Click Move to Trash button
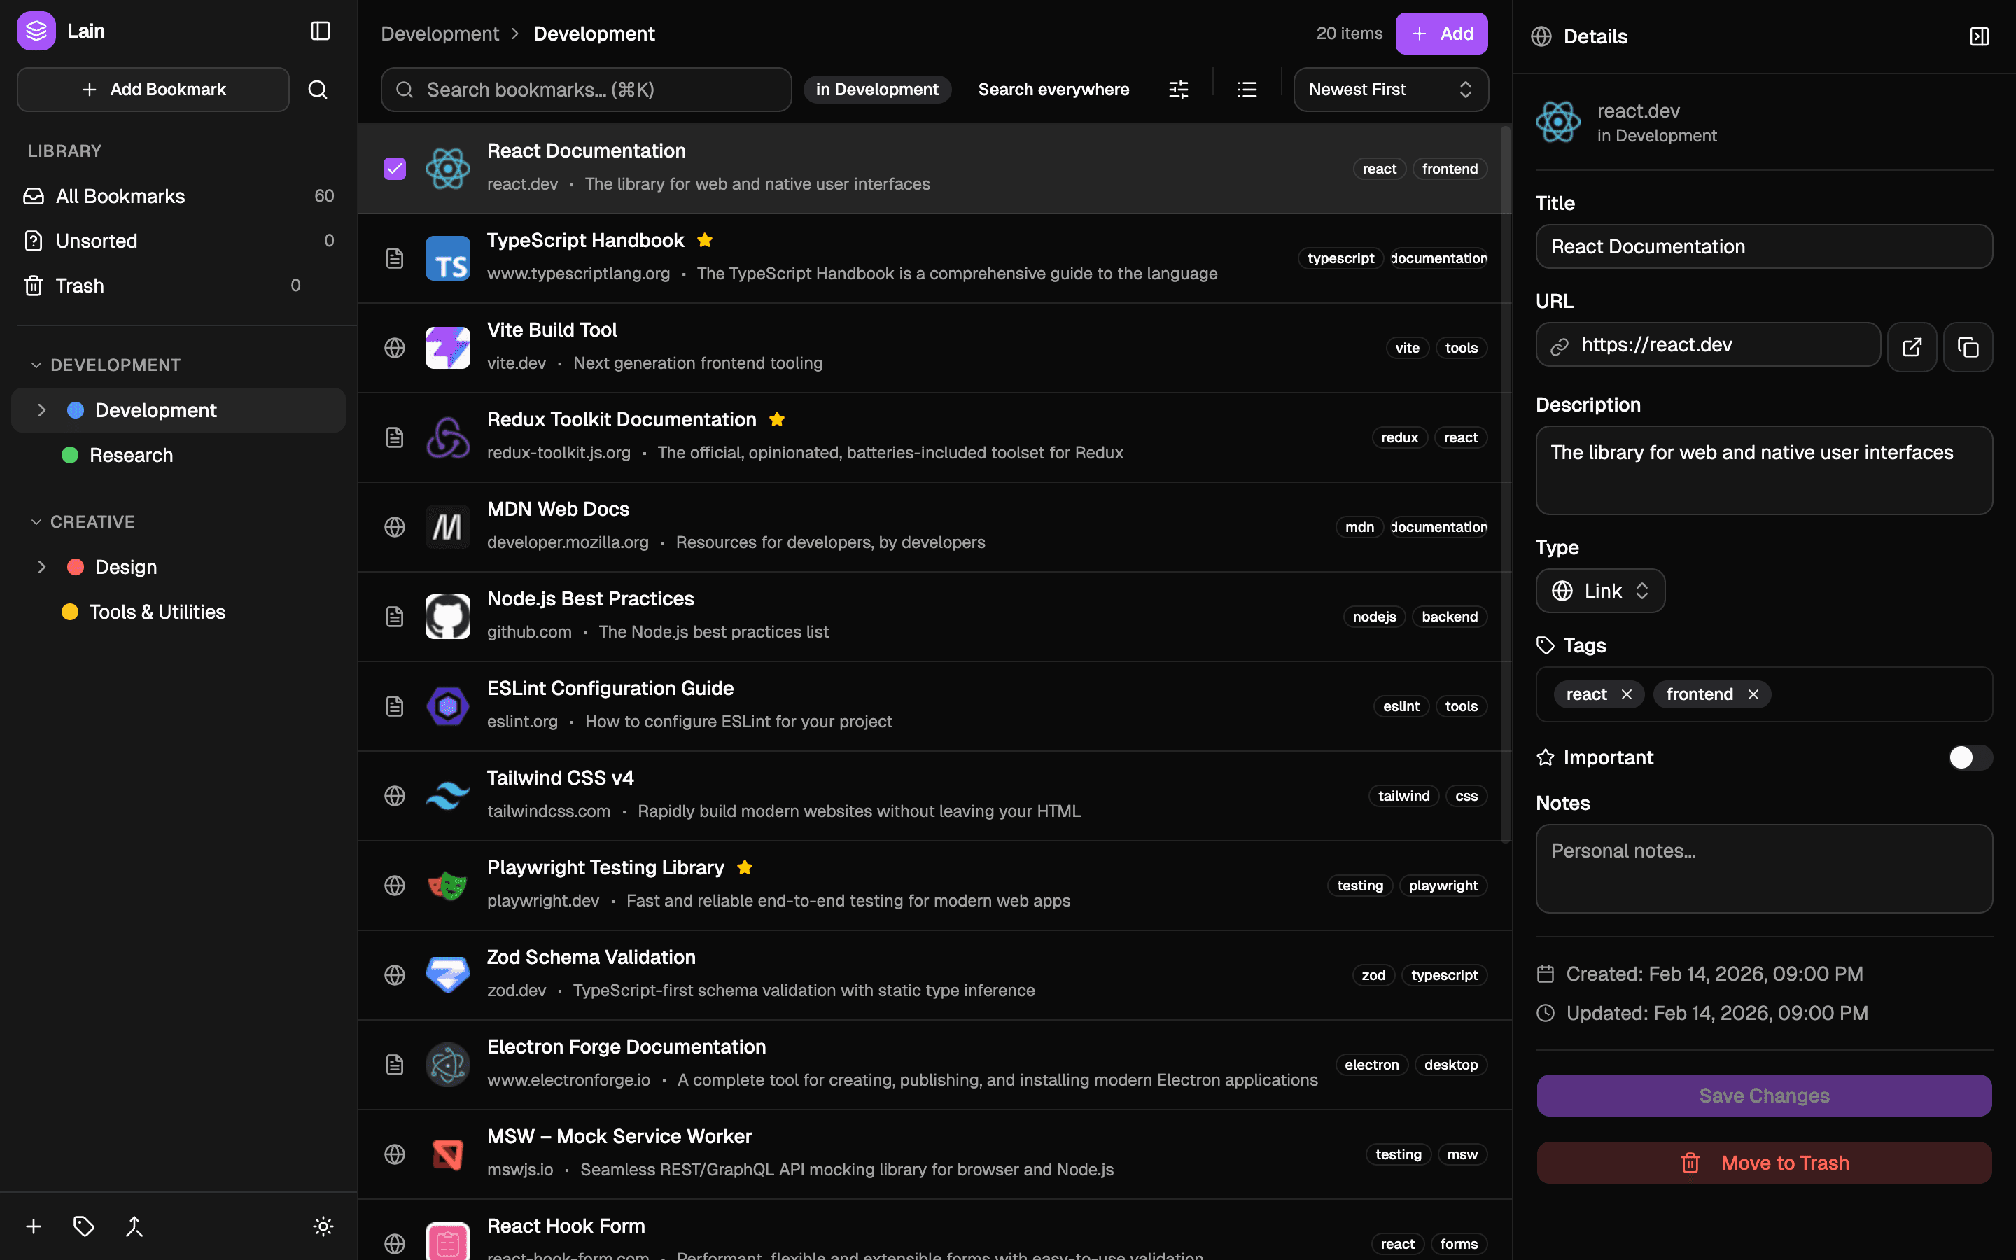 pyautogui.click(x=1763, y=1163)
